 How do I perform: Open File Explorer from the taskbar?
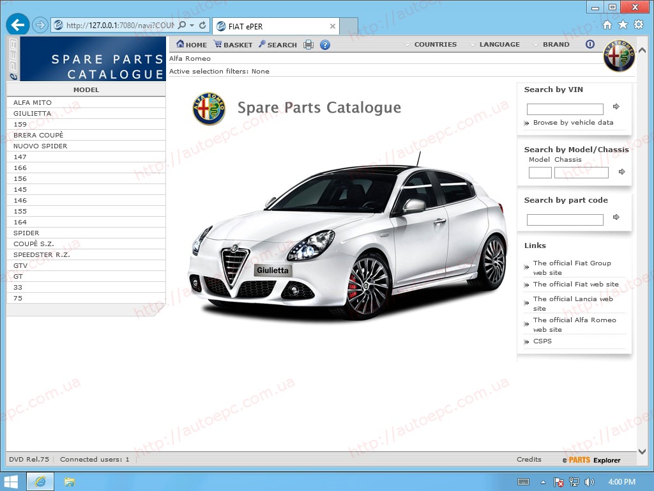coord(69,481)
